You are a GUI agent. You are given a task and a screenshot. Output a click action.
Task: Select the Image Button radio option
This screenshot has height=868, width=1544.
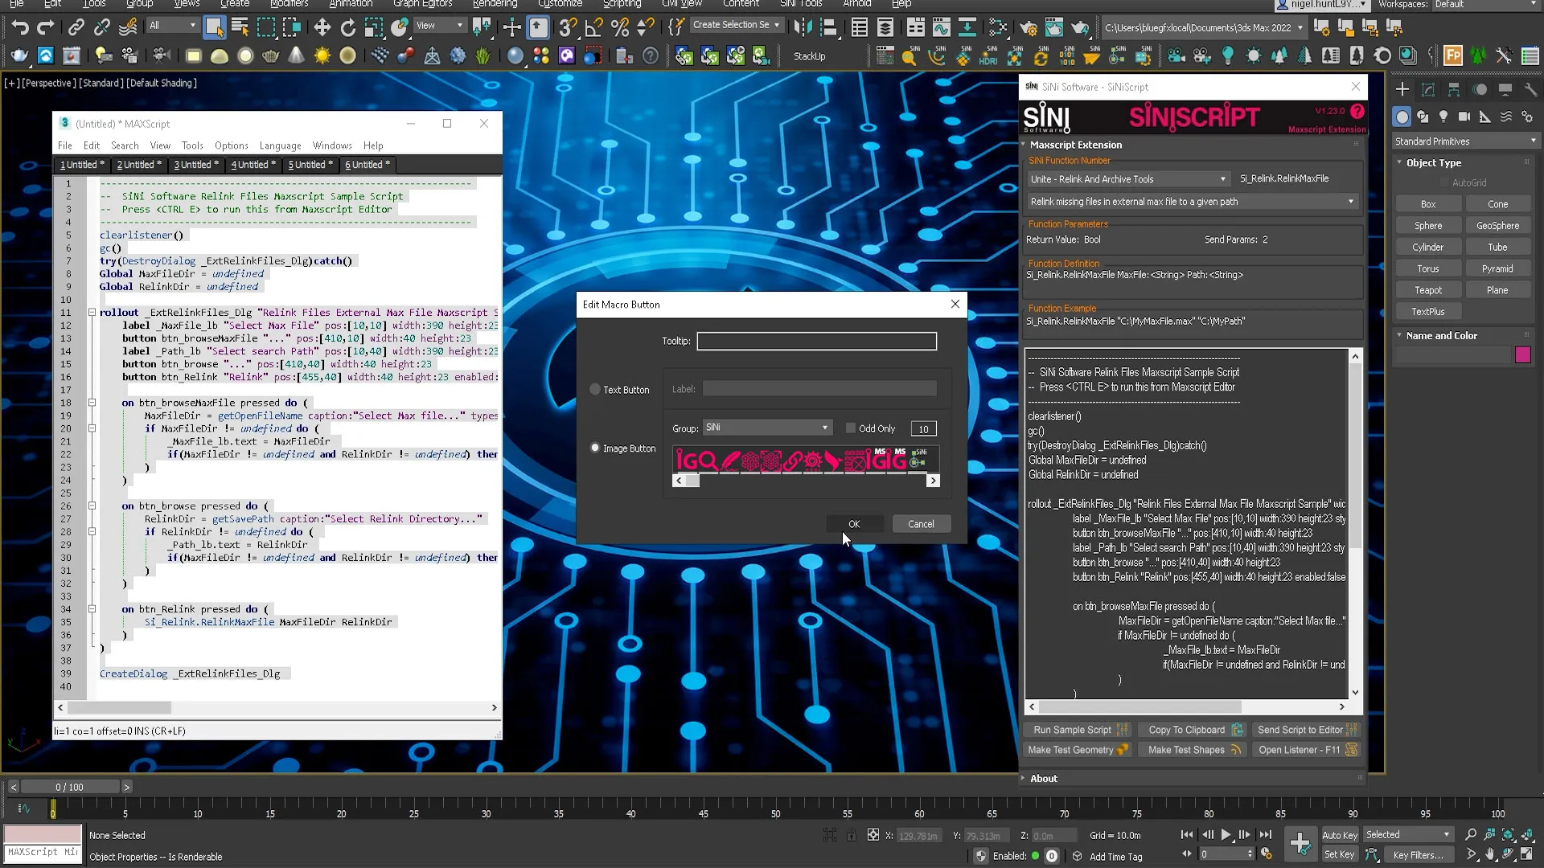pyautogui.click(x=595, y=448)
